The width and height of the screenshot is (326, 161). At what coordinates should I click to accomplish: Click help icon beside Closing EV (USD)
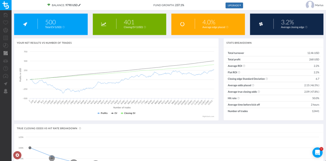pyautogui.click(x=145, y=27)
